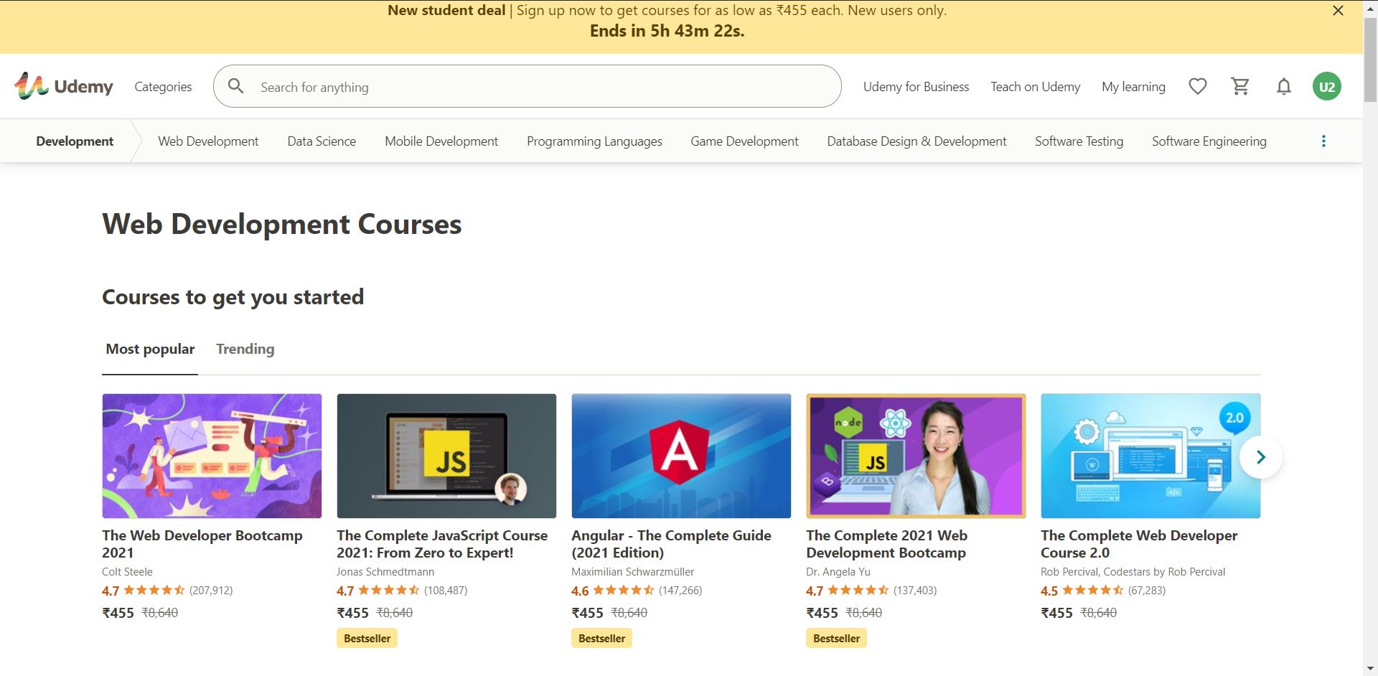Select Programming Languages subcategory

click(594, 141)
